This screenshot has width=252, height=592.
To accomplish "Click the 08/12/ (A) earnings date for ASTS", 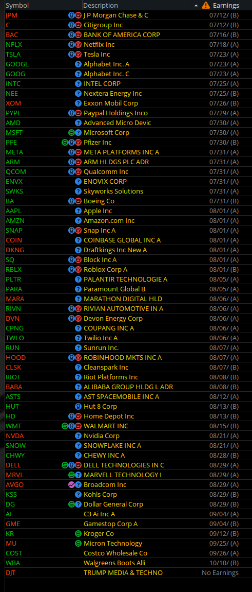I will tap(224, 397).
